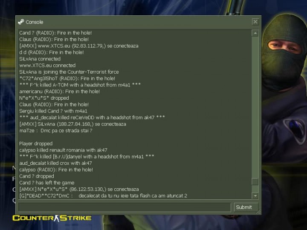
Task: Click the line 'SiLvAna connected'
Action: point(40,59)
